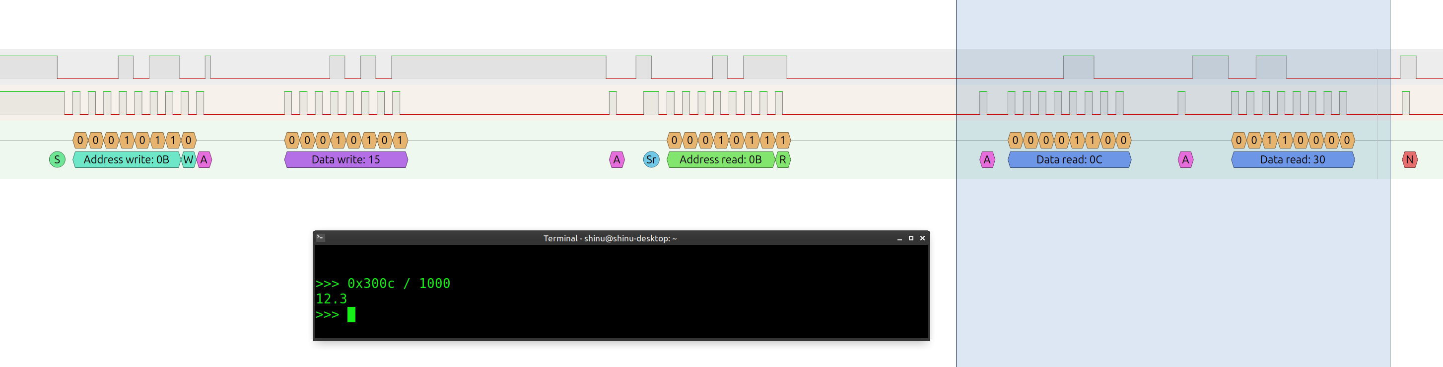Focus the Python prompt cursor in terminal
Image resolution: width=1443 pixels, height=367 pixels.
351,315
